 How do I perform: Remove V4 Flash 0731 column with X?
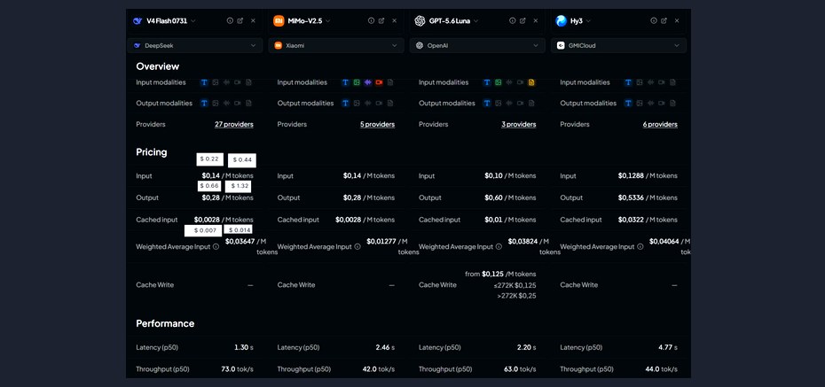(x=253, y=21)
